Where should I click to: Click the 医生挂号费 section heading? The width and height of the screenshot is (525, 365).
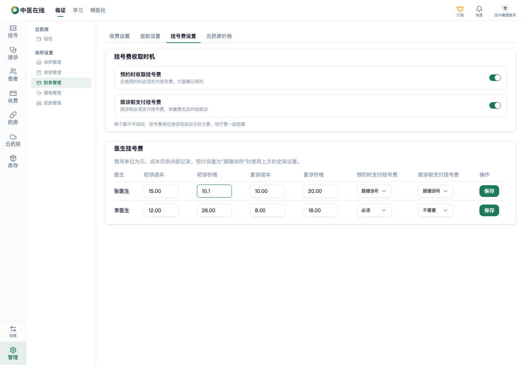coord(129,148)
